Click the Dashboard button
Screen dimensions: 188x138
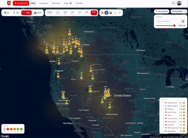point(21,3)
